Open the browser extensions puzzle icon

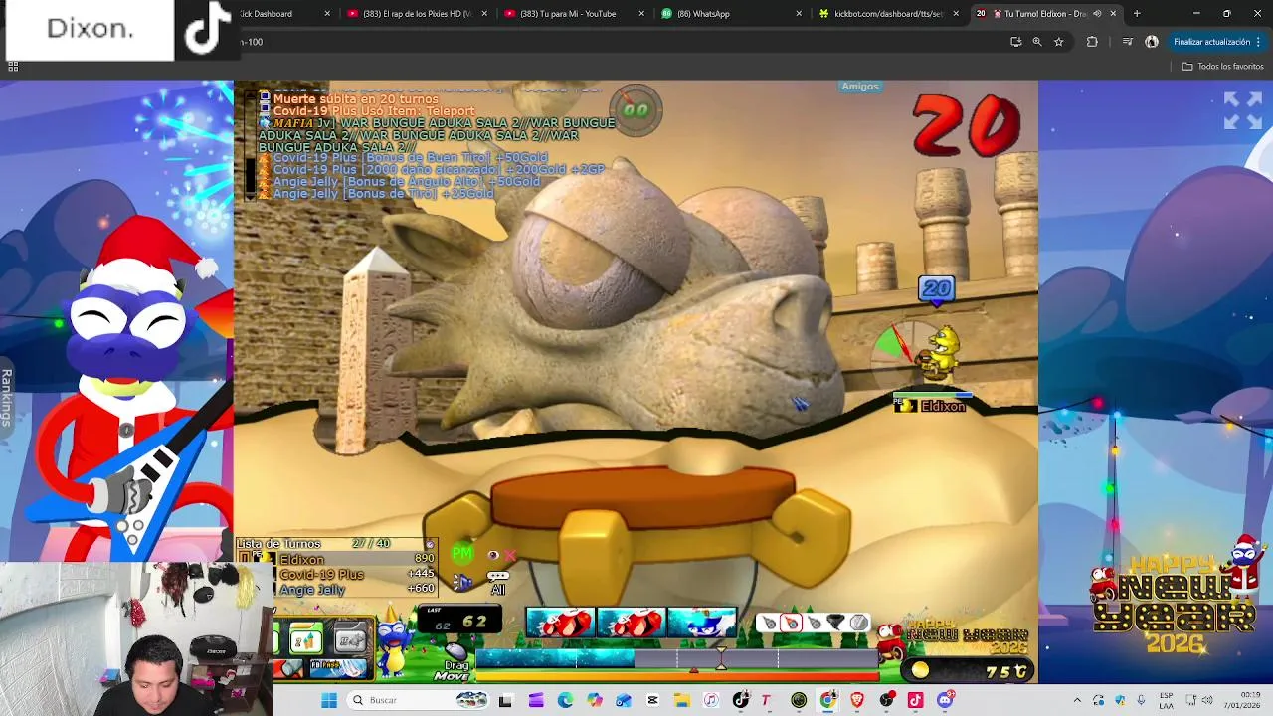click(x=1092, y=42)
